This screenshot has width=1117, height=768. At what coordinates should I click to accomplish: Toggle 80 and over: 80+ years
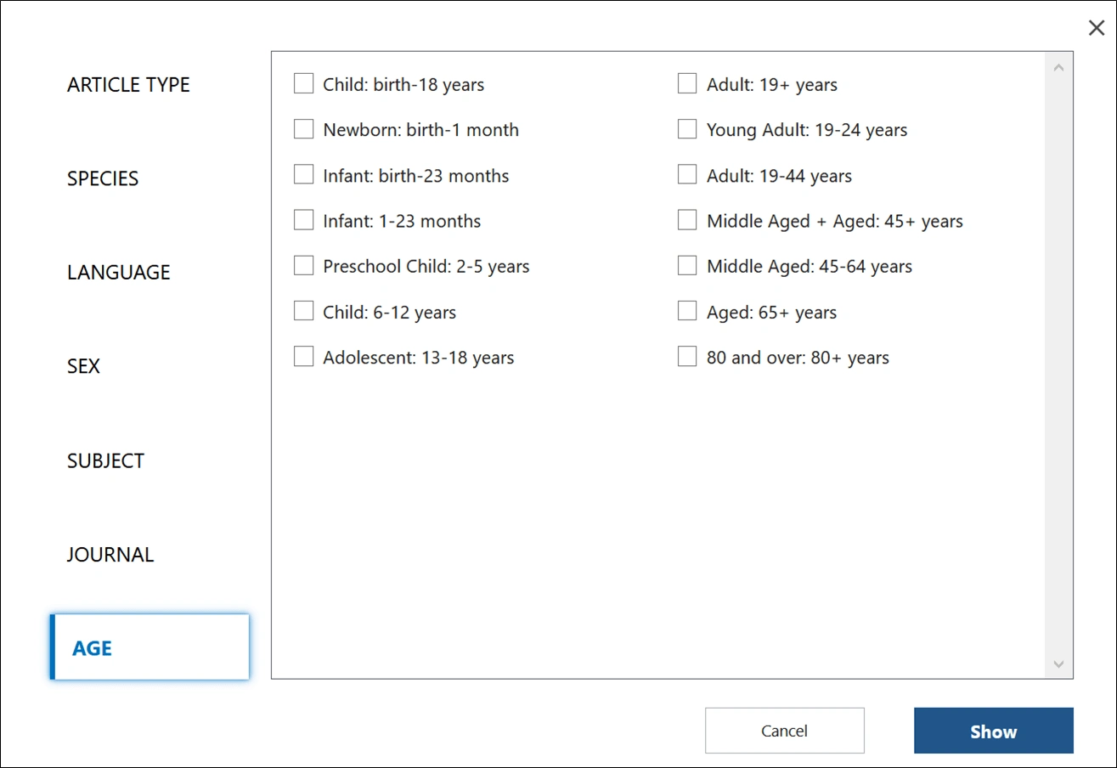tap(687, 357)
